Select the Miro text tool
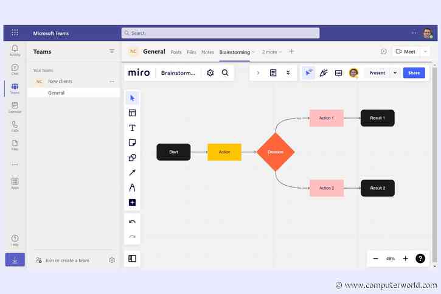 132,128
